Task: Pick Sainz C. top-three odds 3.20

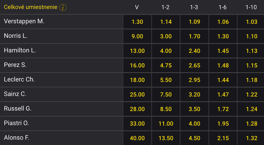Action: 194,95
